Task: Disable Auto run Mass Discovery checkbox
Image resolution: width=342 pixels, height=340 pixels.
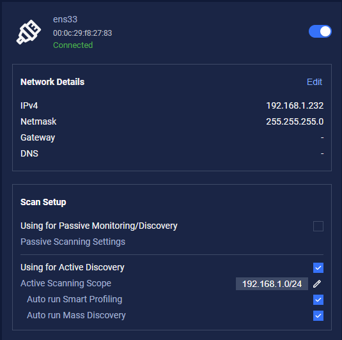Action: pyautogui.click(x=318, y=316)
